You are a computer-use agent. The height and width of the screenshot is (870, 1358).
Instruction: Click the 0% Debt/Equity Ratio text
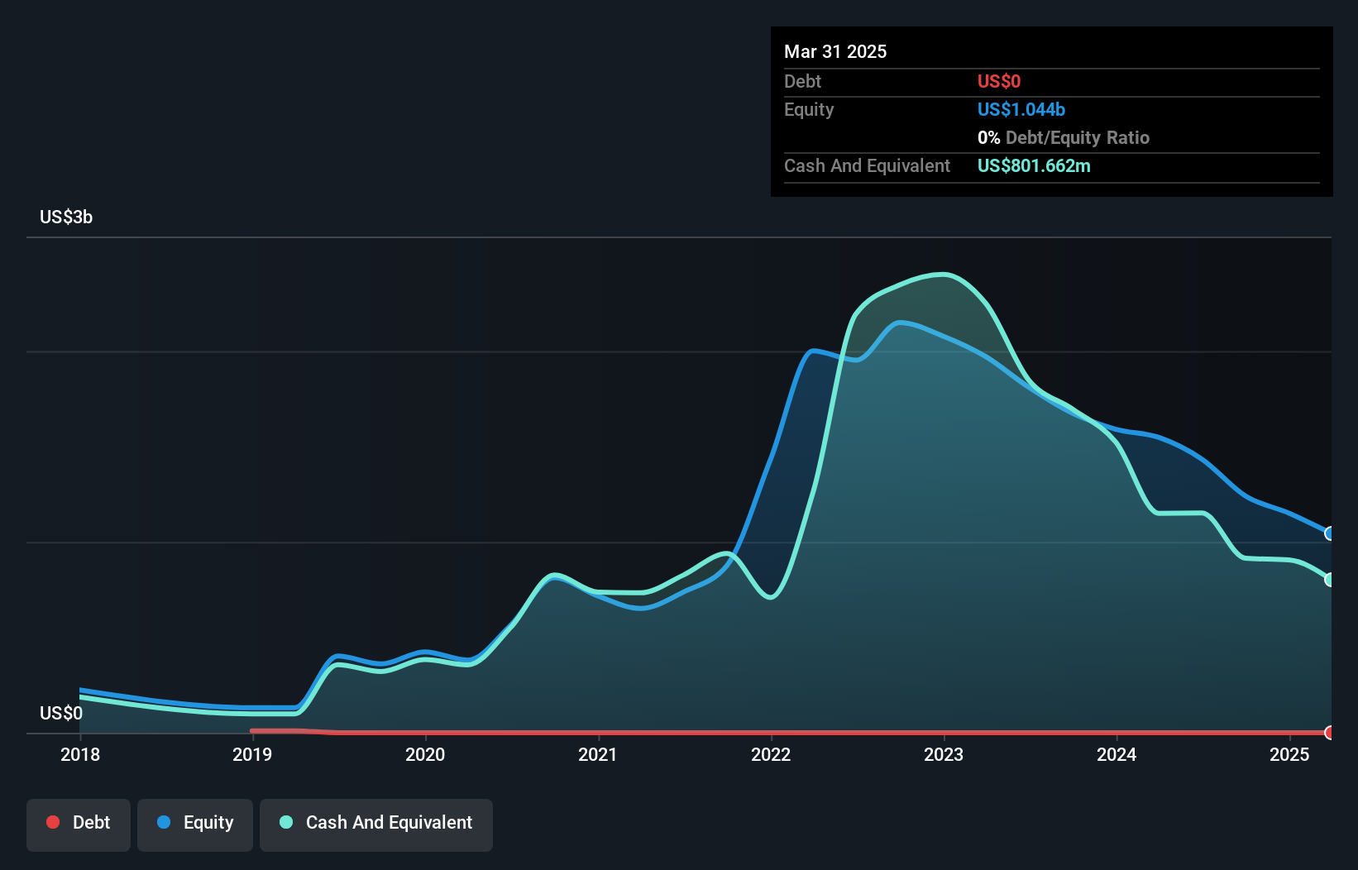(1064, 138)
